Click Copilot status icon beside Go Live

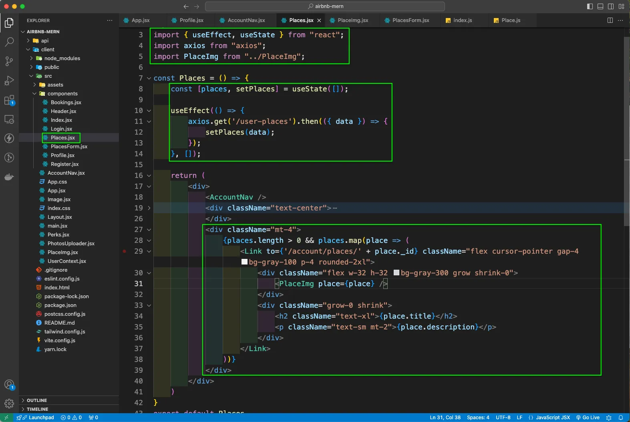[x=609, y=418]
